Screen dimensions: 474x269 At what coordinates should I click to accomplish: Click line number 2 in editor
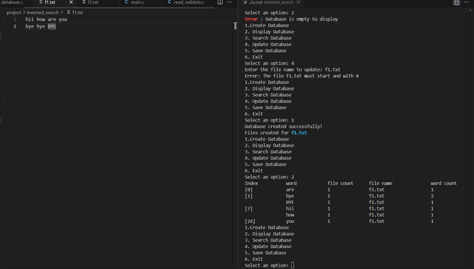click(15, 26)
